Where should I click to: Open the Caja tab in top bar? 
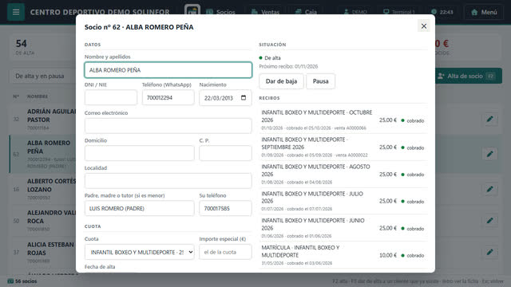coord(306,12)
